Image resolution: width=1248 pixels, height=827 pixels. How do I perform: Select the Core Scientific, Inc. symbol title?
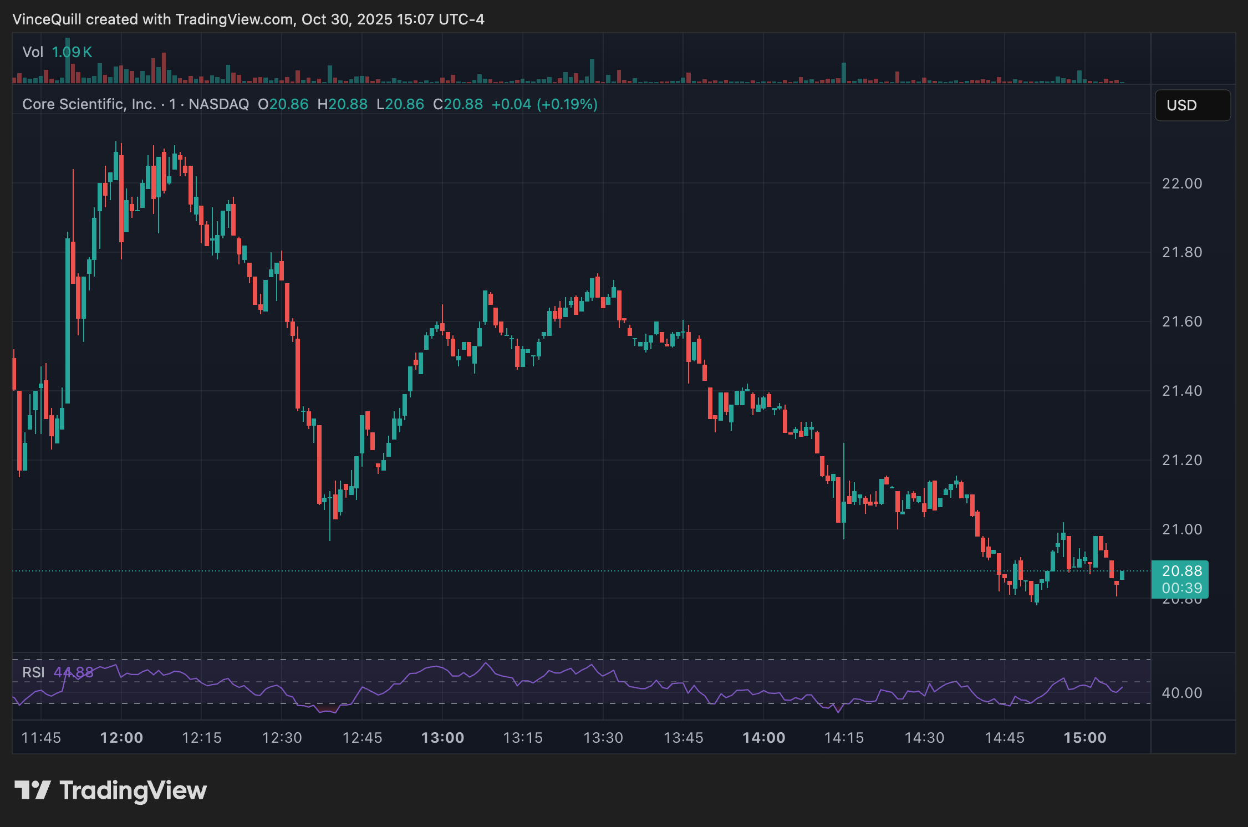(89, 104)
